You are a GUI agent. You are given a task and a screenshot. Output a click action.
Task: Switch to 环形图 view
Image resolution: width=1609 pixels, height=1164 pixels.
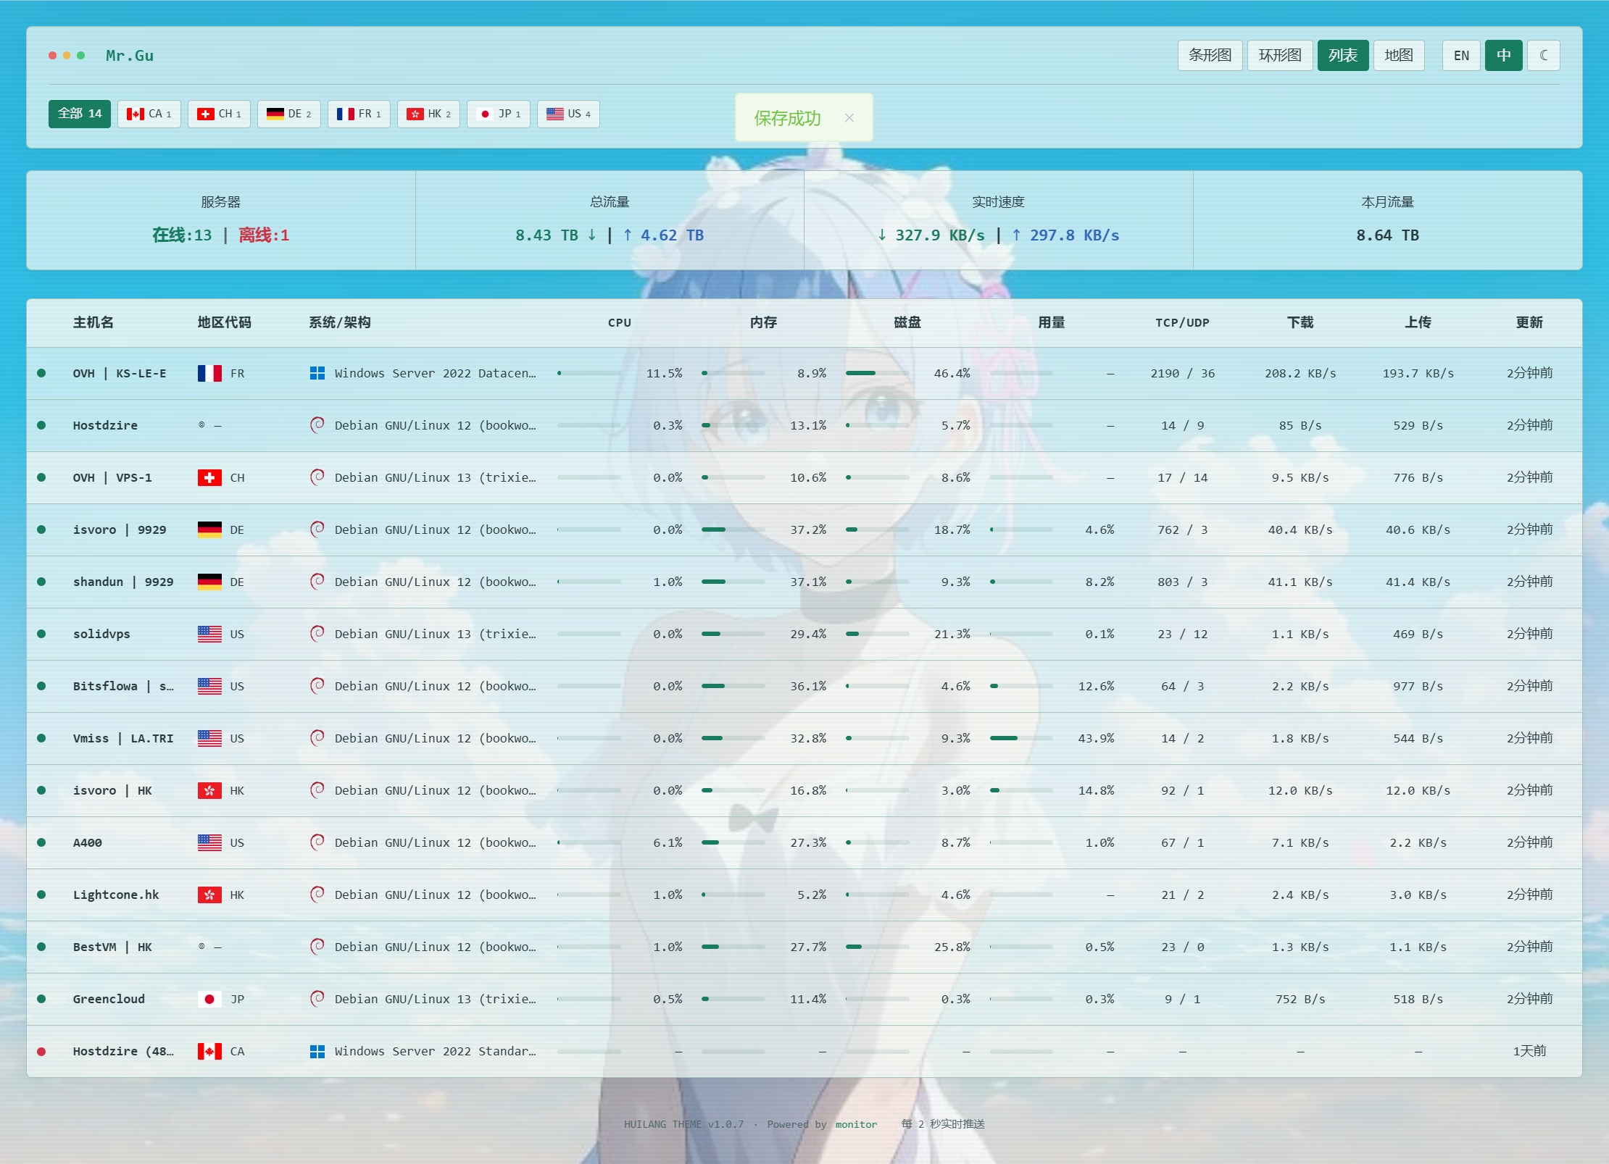[x=1280, y=55]
